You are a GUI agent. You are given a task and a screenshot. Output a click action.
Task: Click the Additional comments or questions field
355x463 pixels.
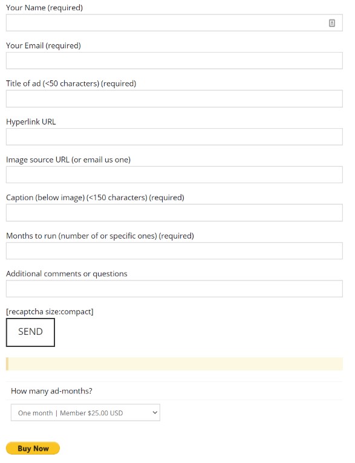(x=174, y=288)
